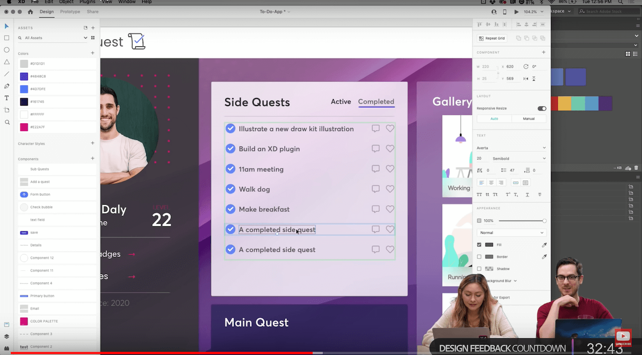Align text to the right
This screenshot has height=355, width=642.
(x=501, y=182)
